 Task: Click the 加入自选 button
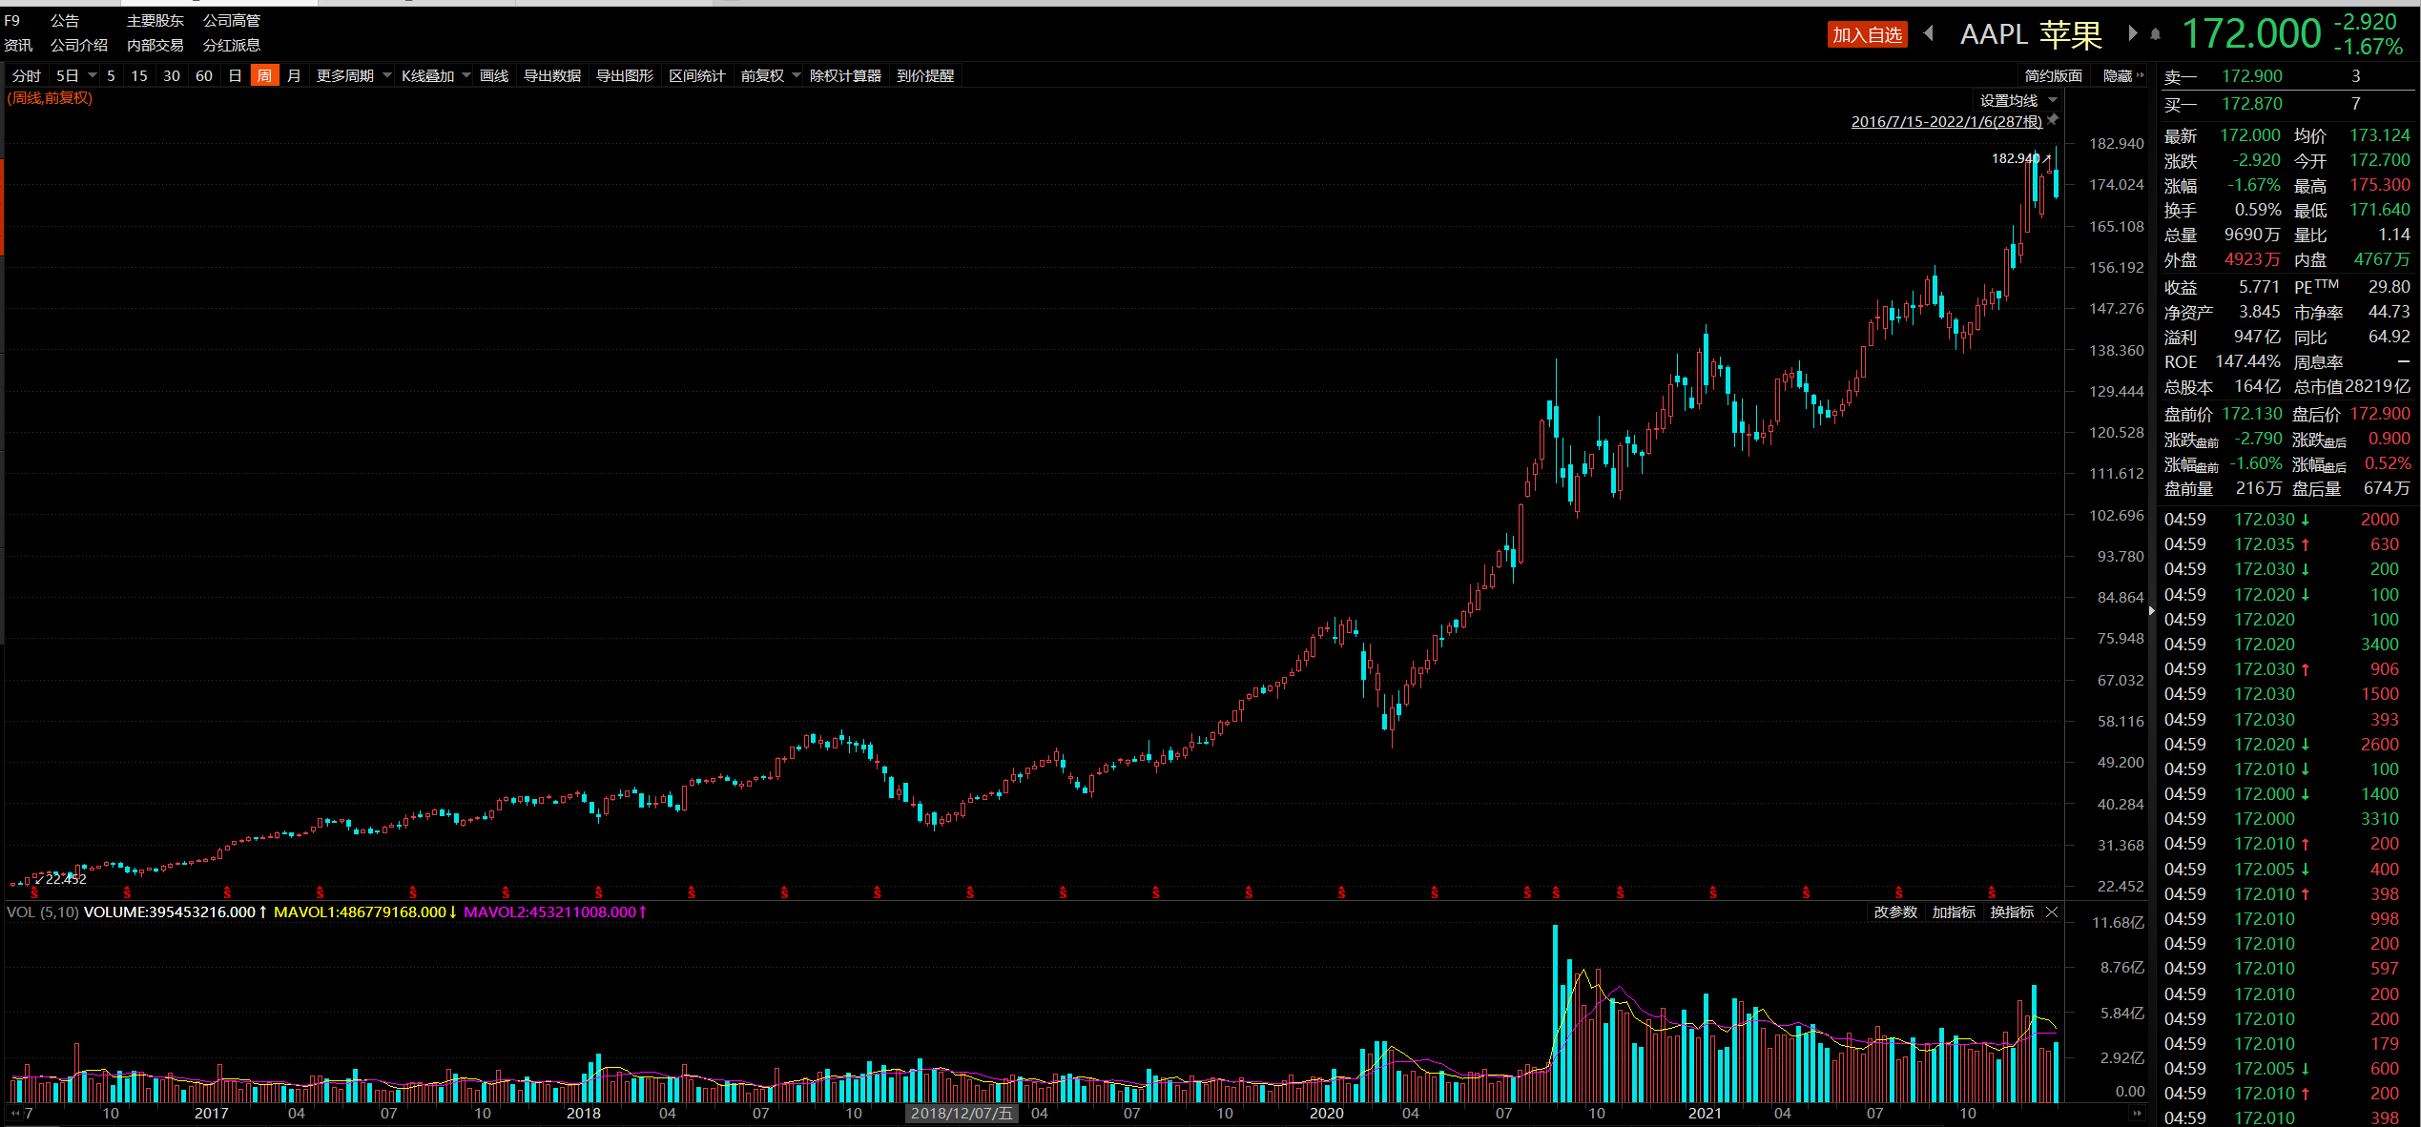1867,34
